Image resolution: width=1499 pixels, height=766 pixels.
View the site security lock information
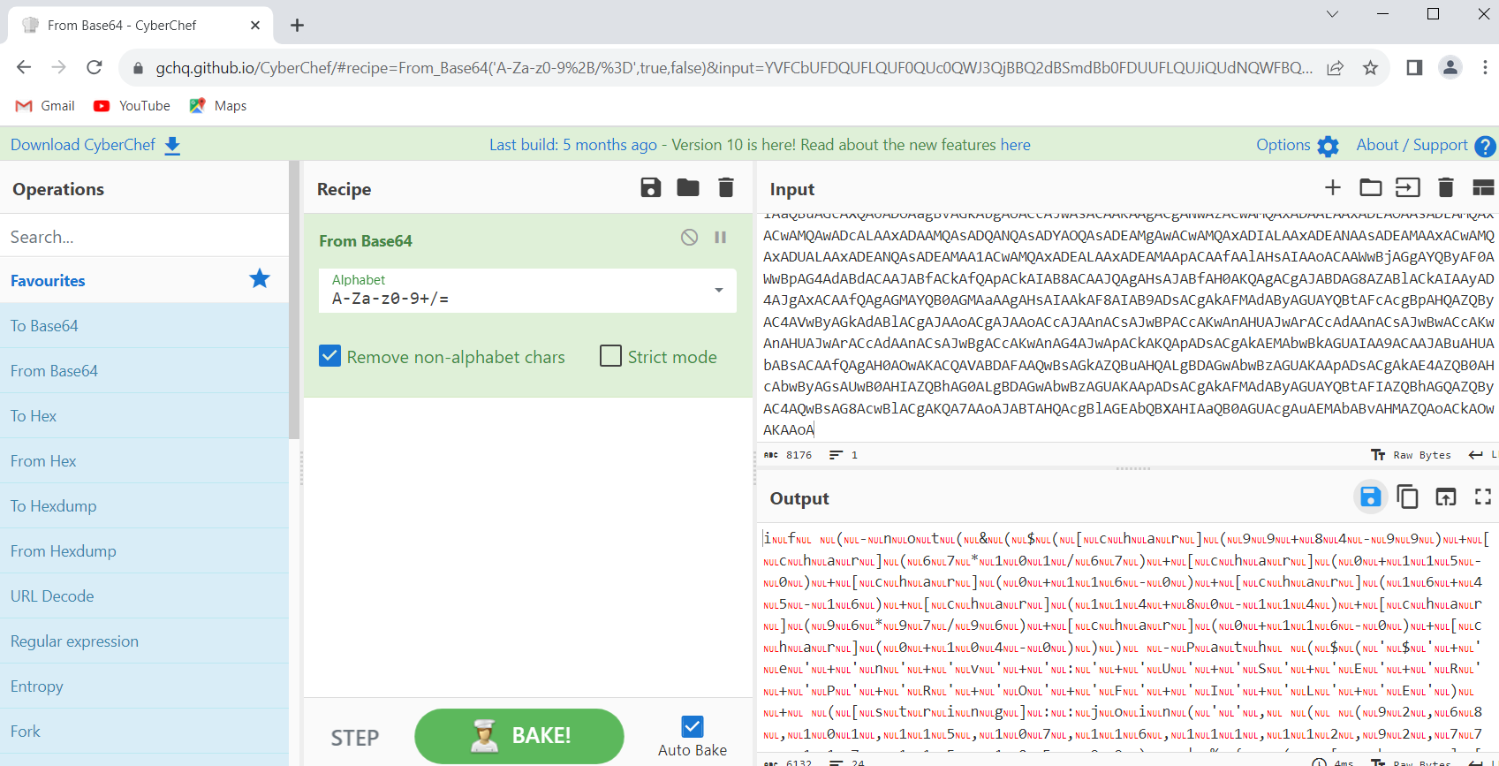[x=138, y=68]
